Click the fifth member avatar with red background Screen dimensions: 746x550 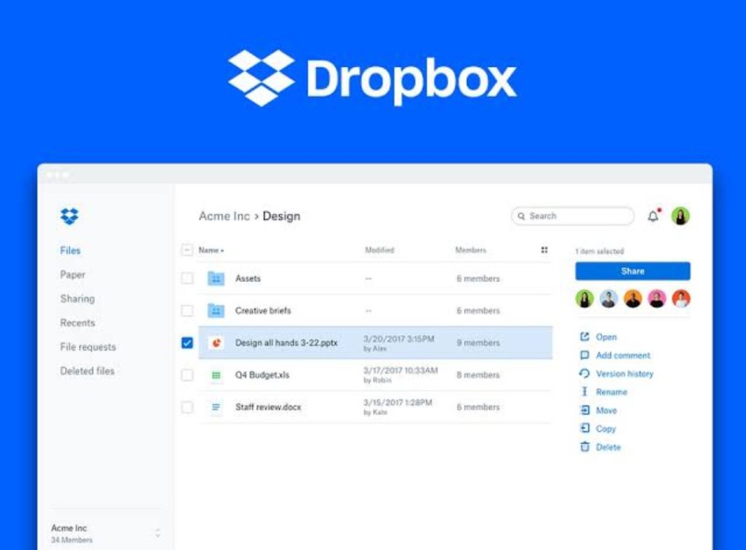pyautogui.click(x=681, y=299)
